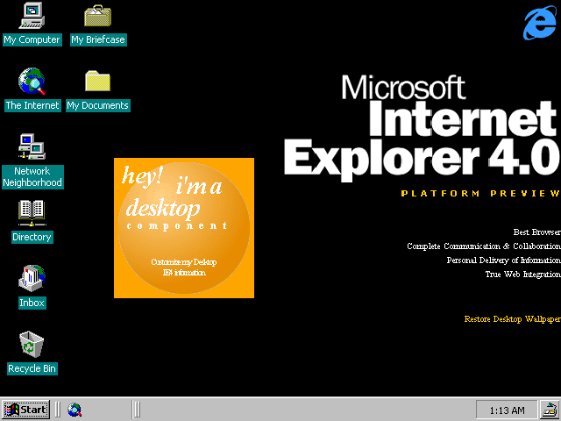
Task: Launch Internet Explorer from taskbar quick launch
Action: (75, 410)
